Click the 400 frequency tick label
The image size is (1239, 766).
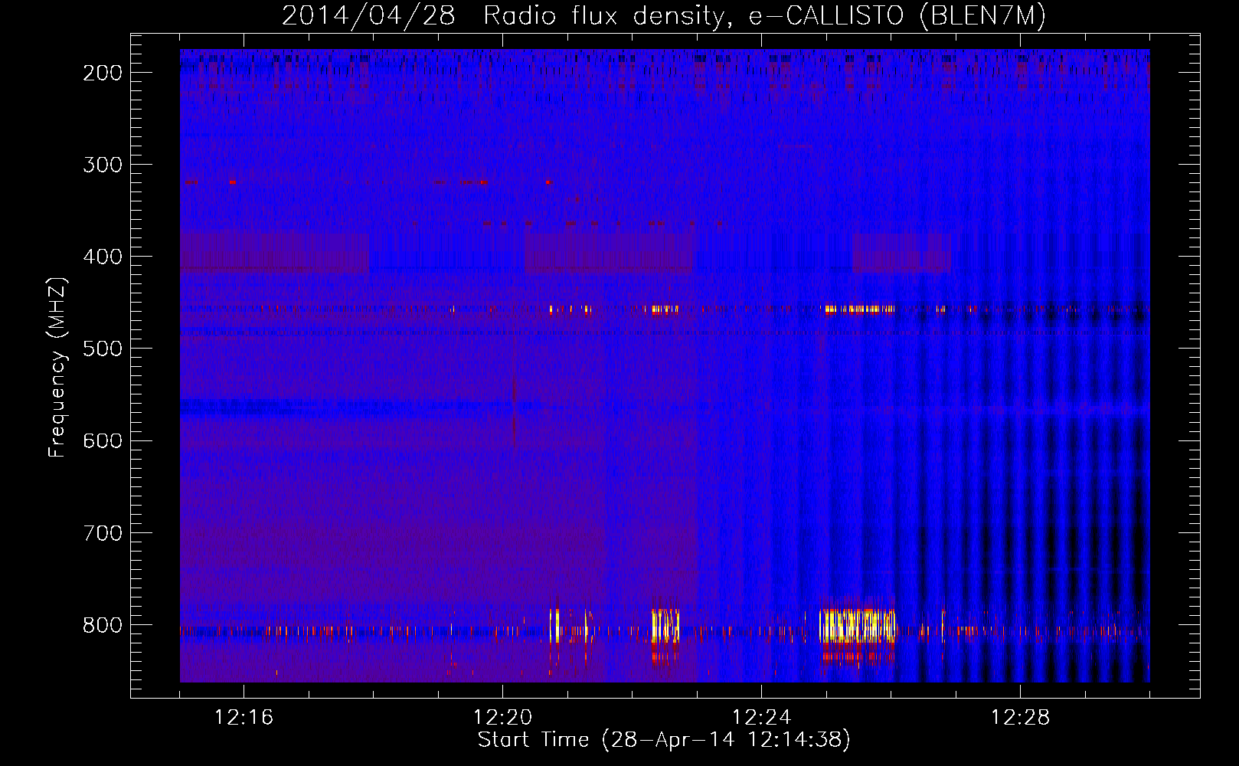tap(103, 257)
